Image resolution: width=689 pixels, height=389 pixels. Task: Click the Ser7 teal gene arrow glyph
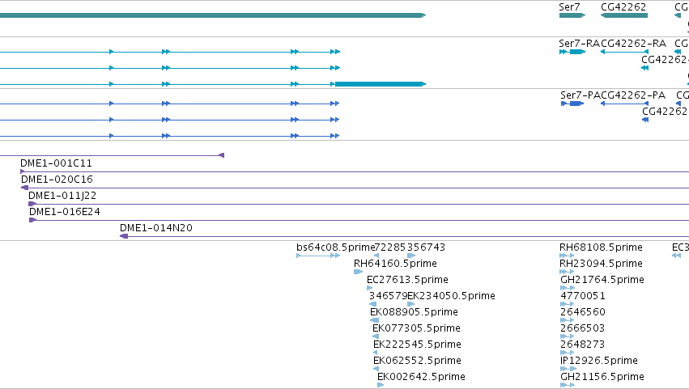[572, 15]
